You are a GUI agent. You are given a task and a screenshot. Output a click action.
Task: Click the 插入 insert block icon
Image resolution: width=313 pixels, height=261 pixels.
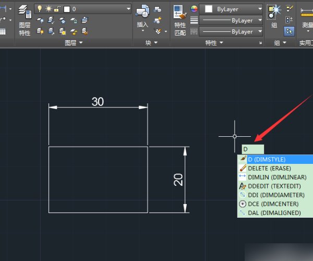coord(142,11)
